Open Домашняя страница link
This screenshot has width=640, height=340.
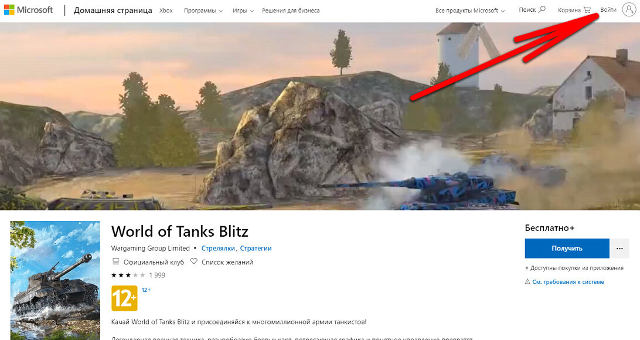(113, 10)
